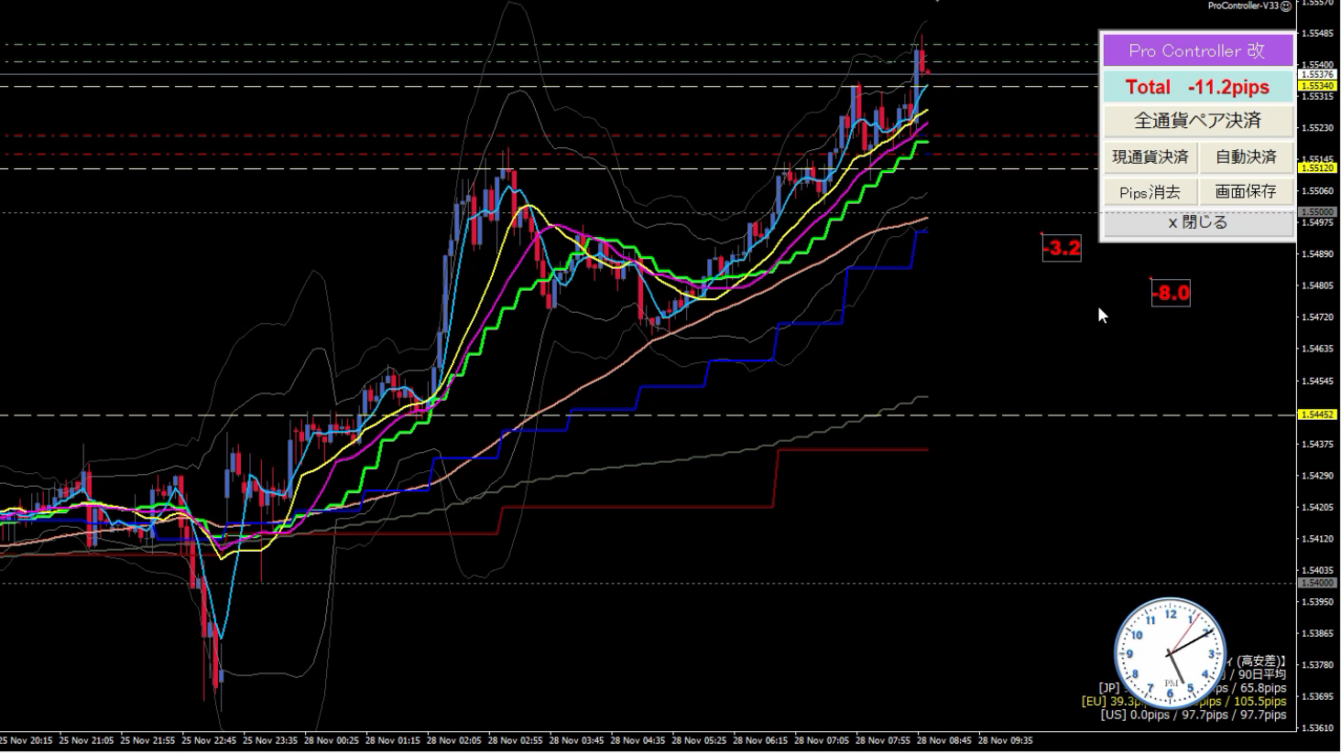Click the [JP] 65.8pips volatility row

tap(1193, 688)
